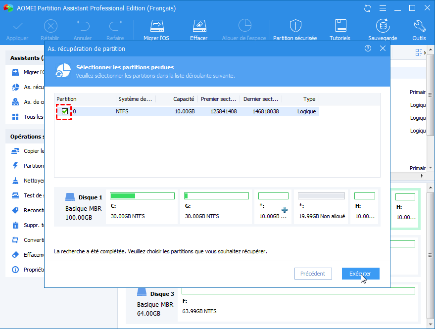435x329 pixels.
Task: Click the Effacem eraser sidebar icon
Action: pos(15,255)
